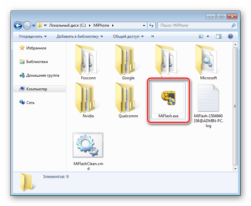Open the Help question mark icon
Screen dimensions: 251x206
[x=230, y=36]
